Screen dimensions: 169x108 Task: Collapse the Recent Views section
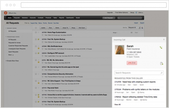(6, 28)
